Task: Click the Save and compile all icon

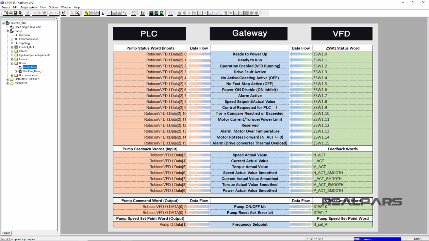Action: point(21,13)
